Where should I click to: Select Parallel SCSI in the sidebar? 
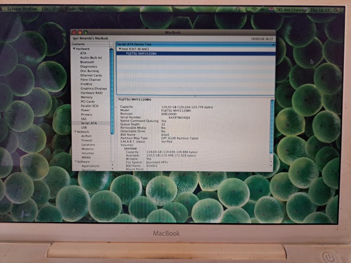(x=90, y=106)
